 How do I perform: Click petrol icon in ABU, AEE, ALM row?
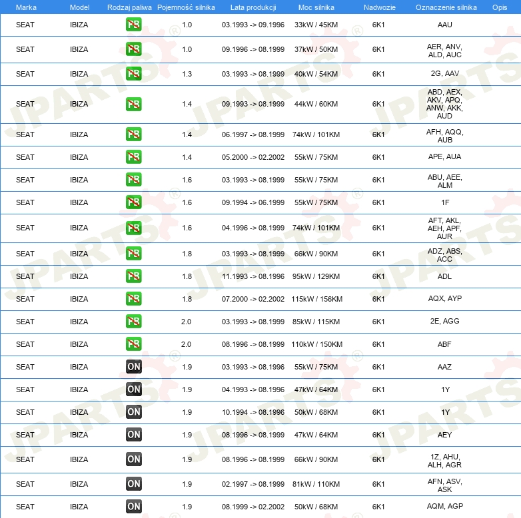pos(133,179)
